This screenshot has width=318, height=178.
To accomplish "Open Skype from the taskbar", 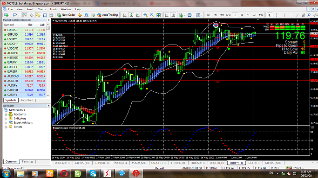I will (x=93, y=173).
